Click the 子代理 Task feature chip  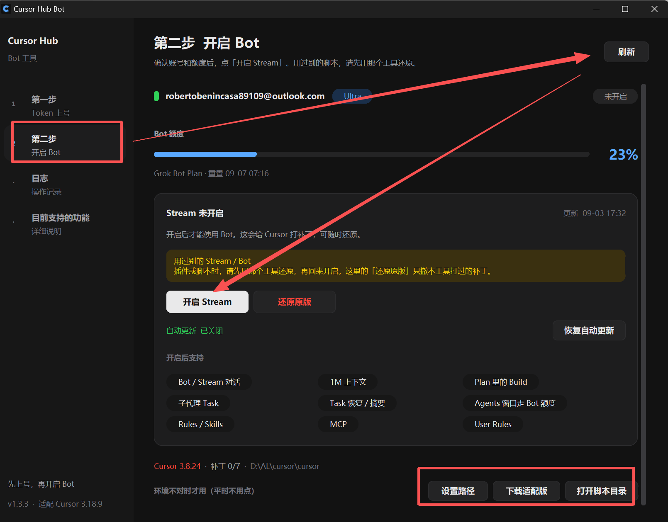(x=198, y=403)
